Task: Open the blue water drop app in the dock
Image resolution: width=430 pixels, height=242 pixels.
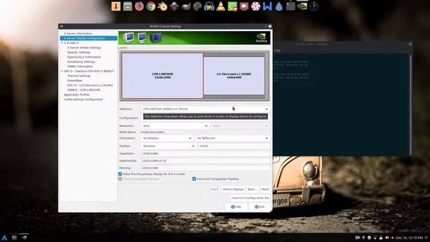Action: click(x=279, y=6)
